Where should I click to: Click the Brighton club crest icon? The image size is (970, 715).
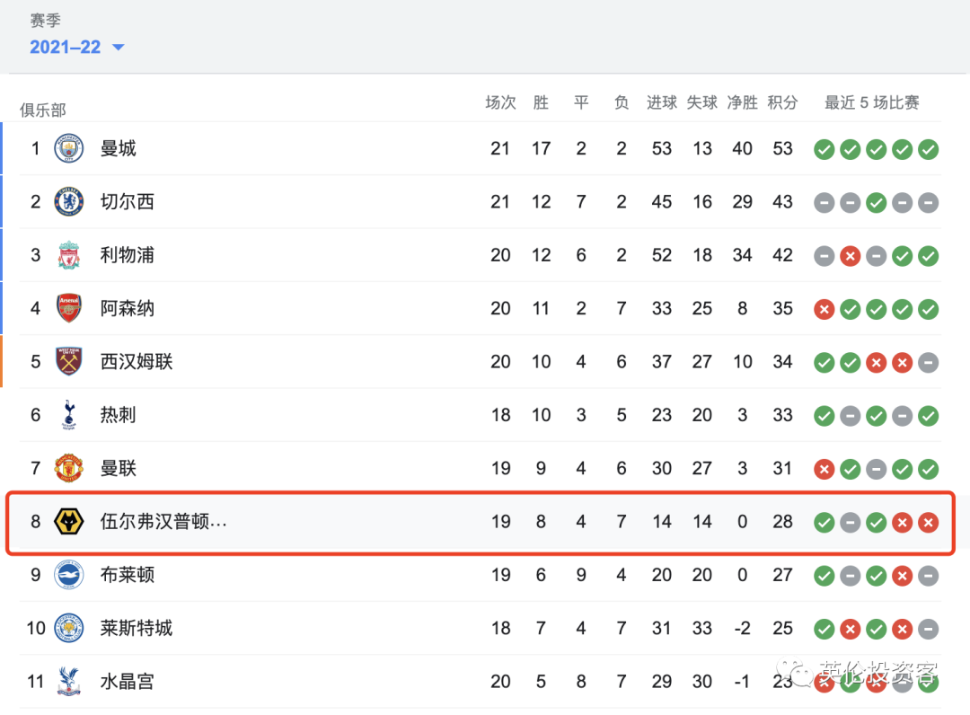(x=69, y=575)
